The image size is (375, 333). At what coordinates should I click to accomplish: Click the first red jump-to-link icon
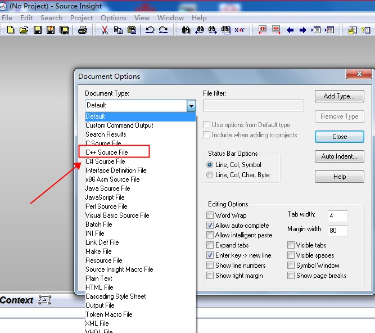pos(263,30)
